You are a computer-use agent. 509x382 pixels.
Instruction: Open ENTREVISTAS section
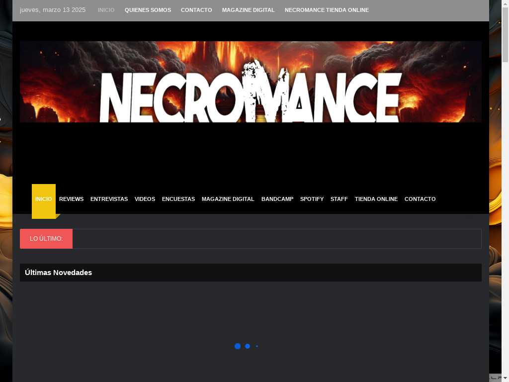pos(109,199)
